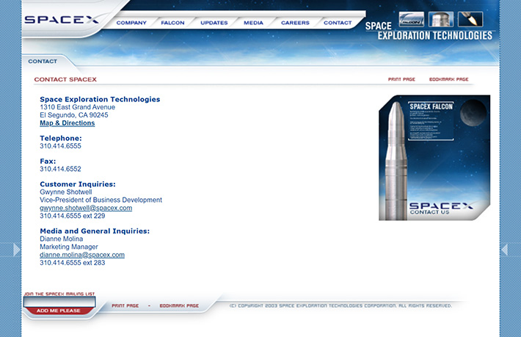The height and width of the screenshot is (337, 521).
Task: Open the Falcon menu item
Action: click(172, 23)
